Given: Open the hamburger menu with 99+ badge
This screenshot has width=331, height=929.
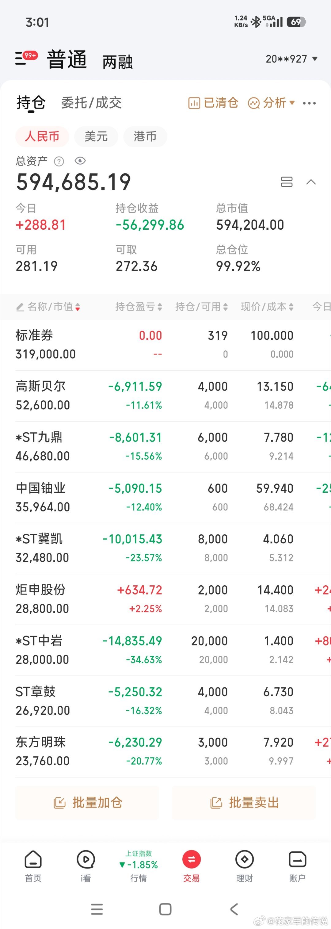Looking at the screenshot, I should click(x=26, y=58).
